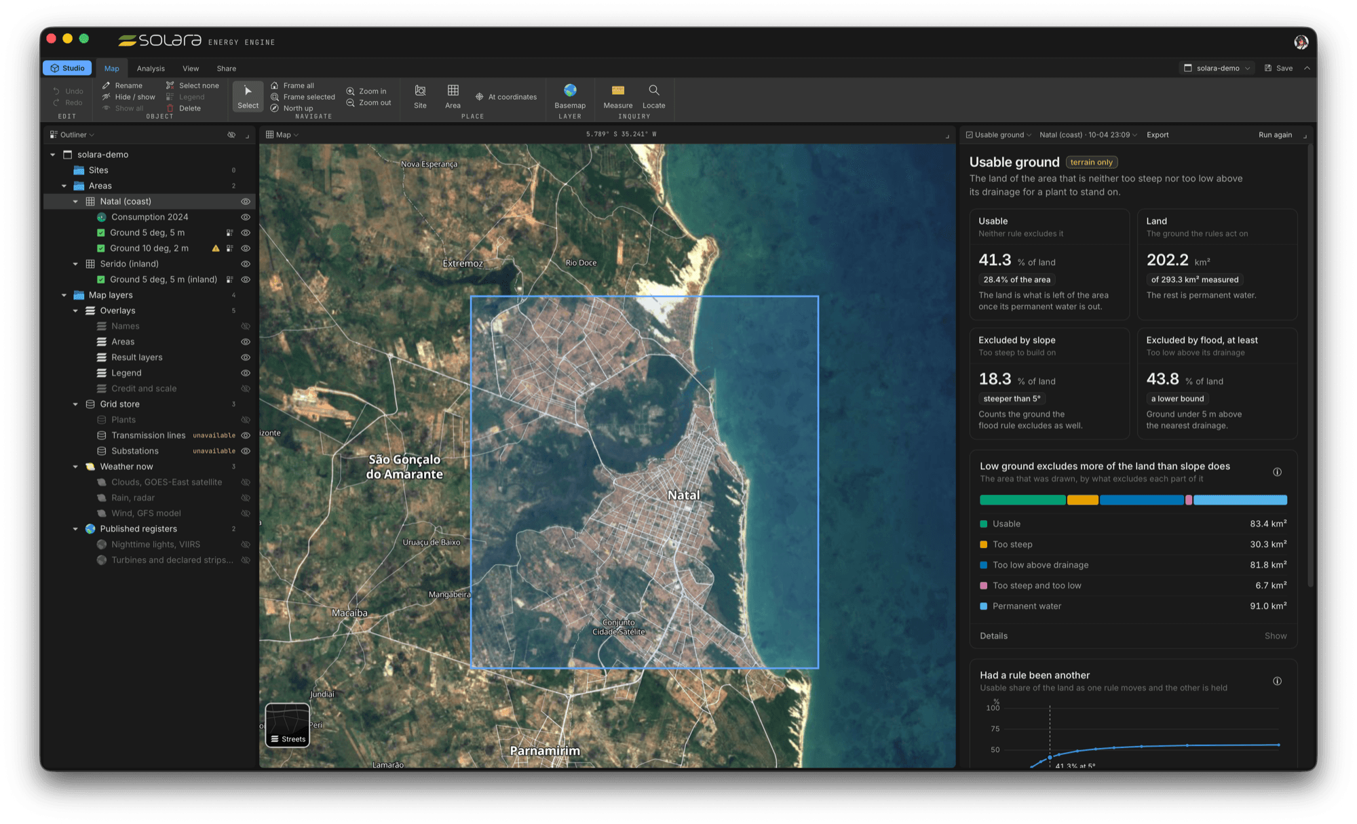Toggle Legend overlay visibility
This screenshot has width=1357, height=824.
click(246, 373)
